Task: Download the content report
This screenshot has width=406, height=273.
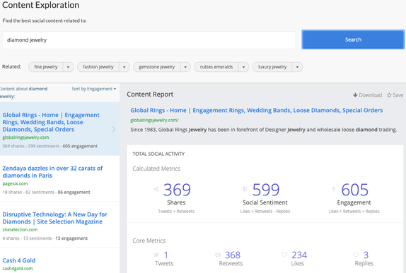Action: [x=367, y=95]
